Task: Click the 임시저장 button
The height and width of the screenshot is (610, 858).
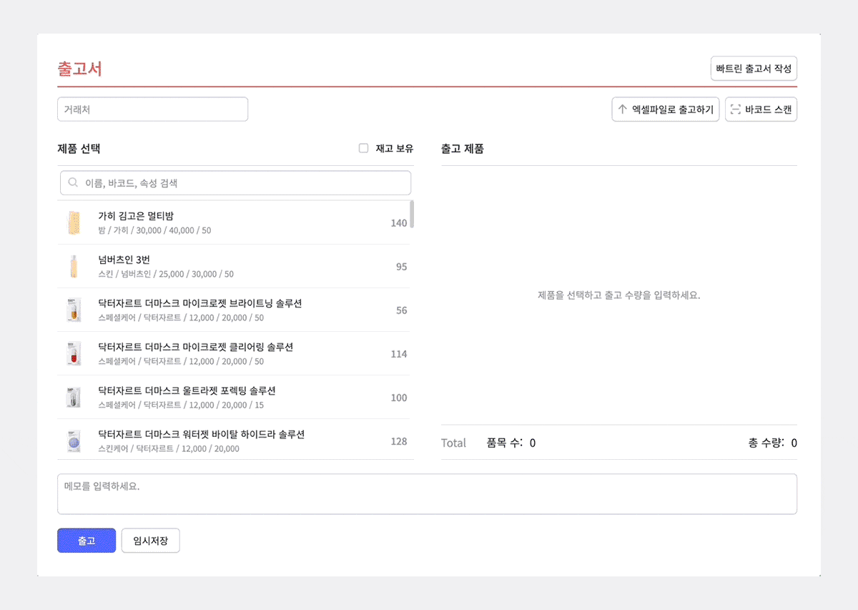Action: [150, 541]
